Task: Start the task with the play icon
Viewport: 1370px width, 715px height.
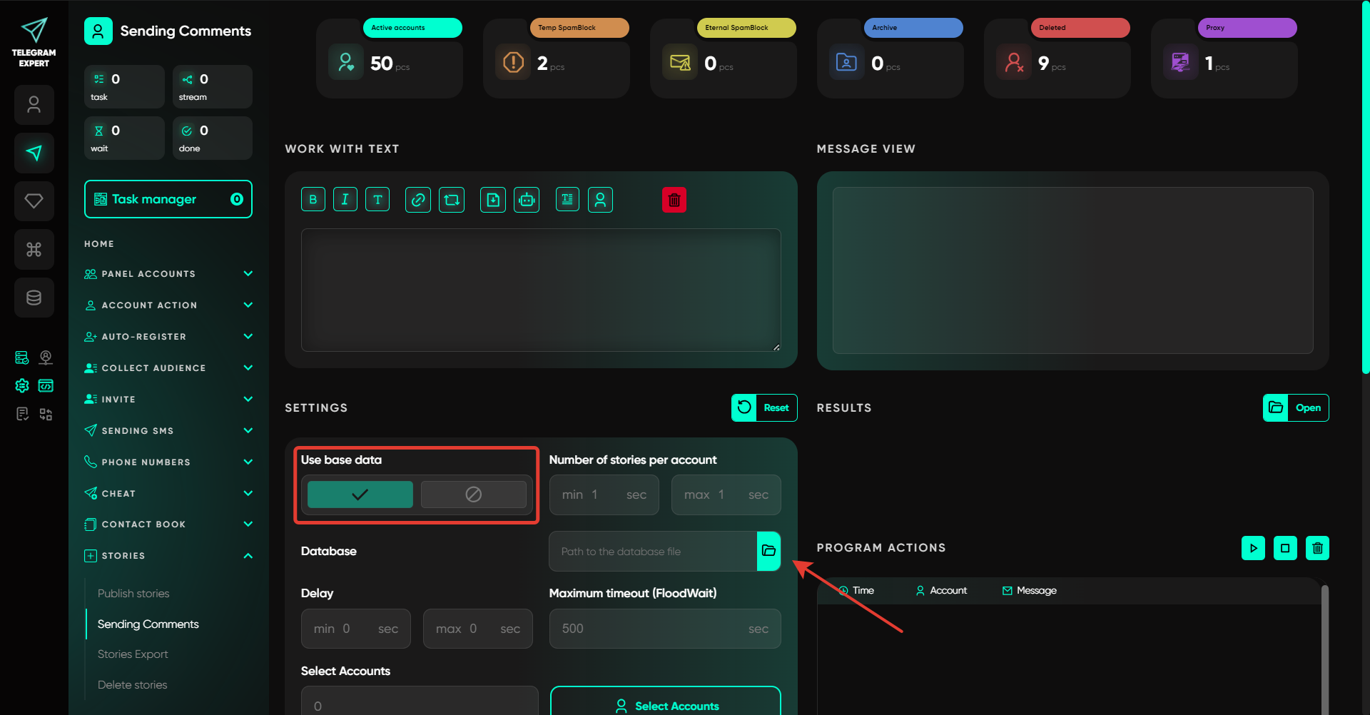Action: coord(1253,548)
